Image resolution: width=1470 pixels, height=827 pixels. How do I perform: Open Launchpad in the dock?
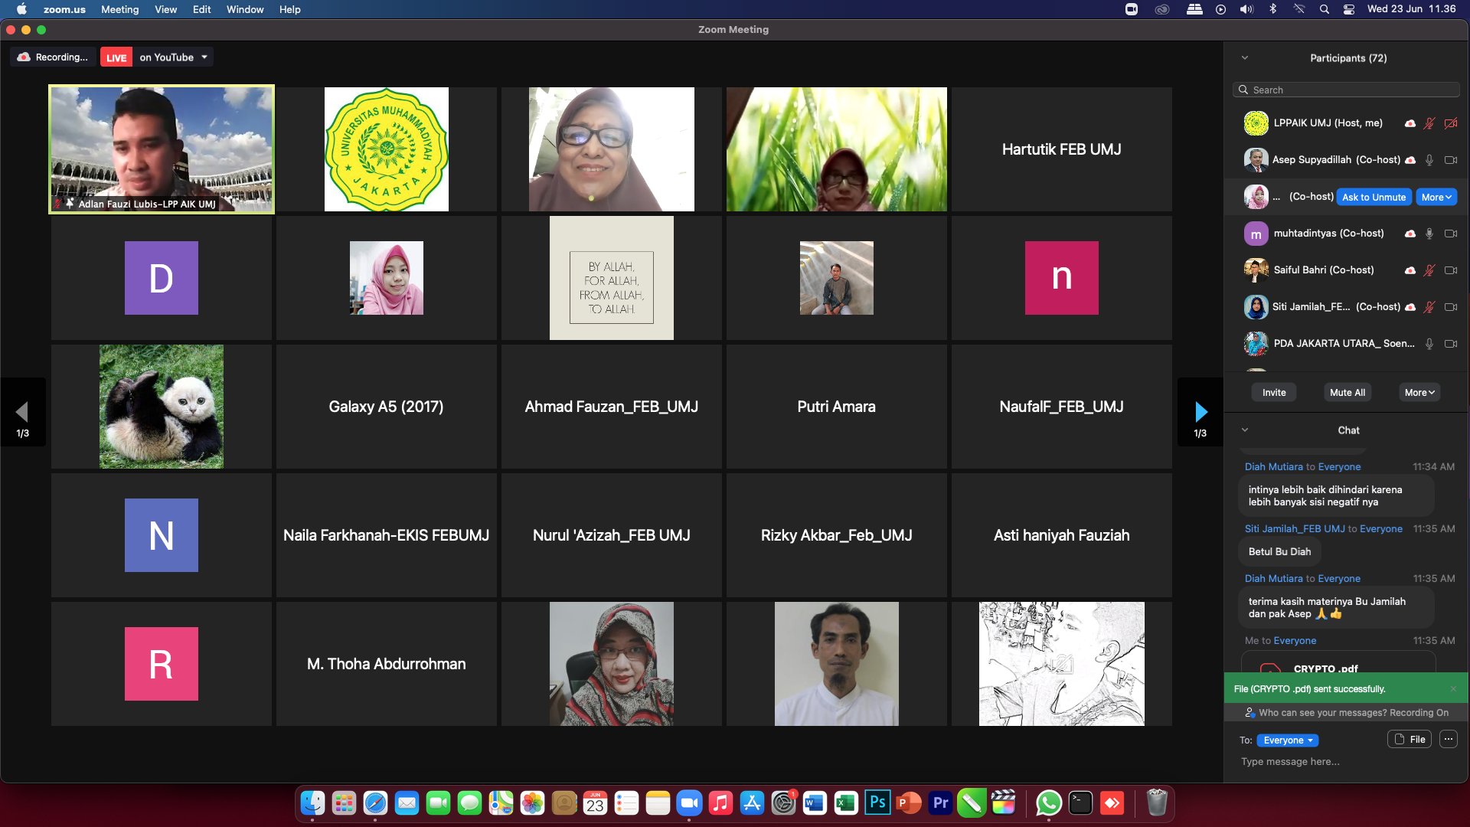(344, 802)
